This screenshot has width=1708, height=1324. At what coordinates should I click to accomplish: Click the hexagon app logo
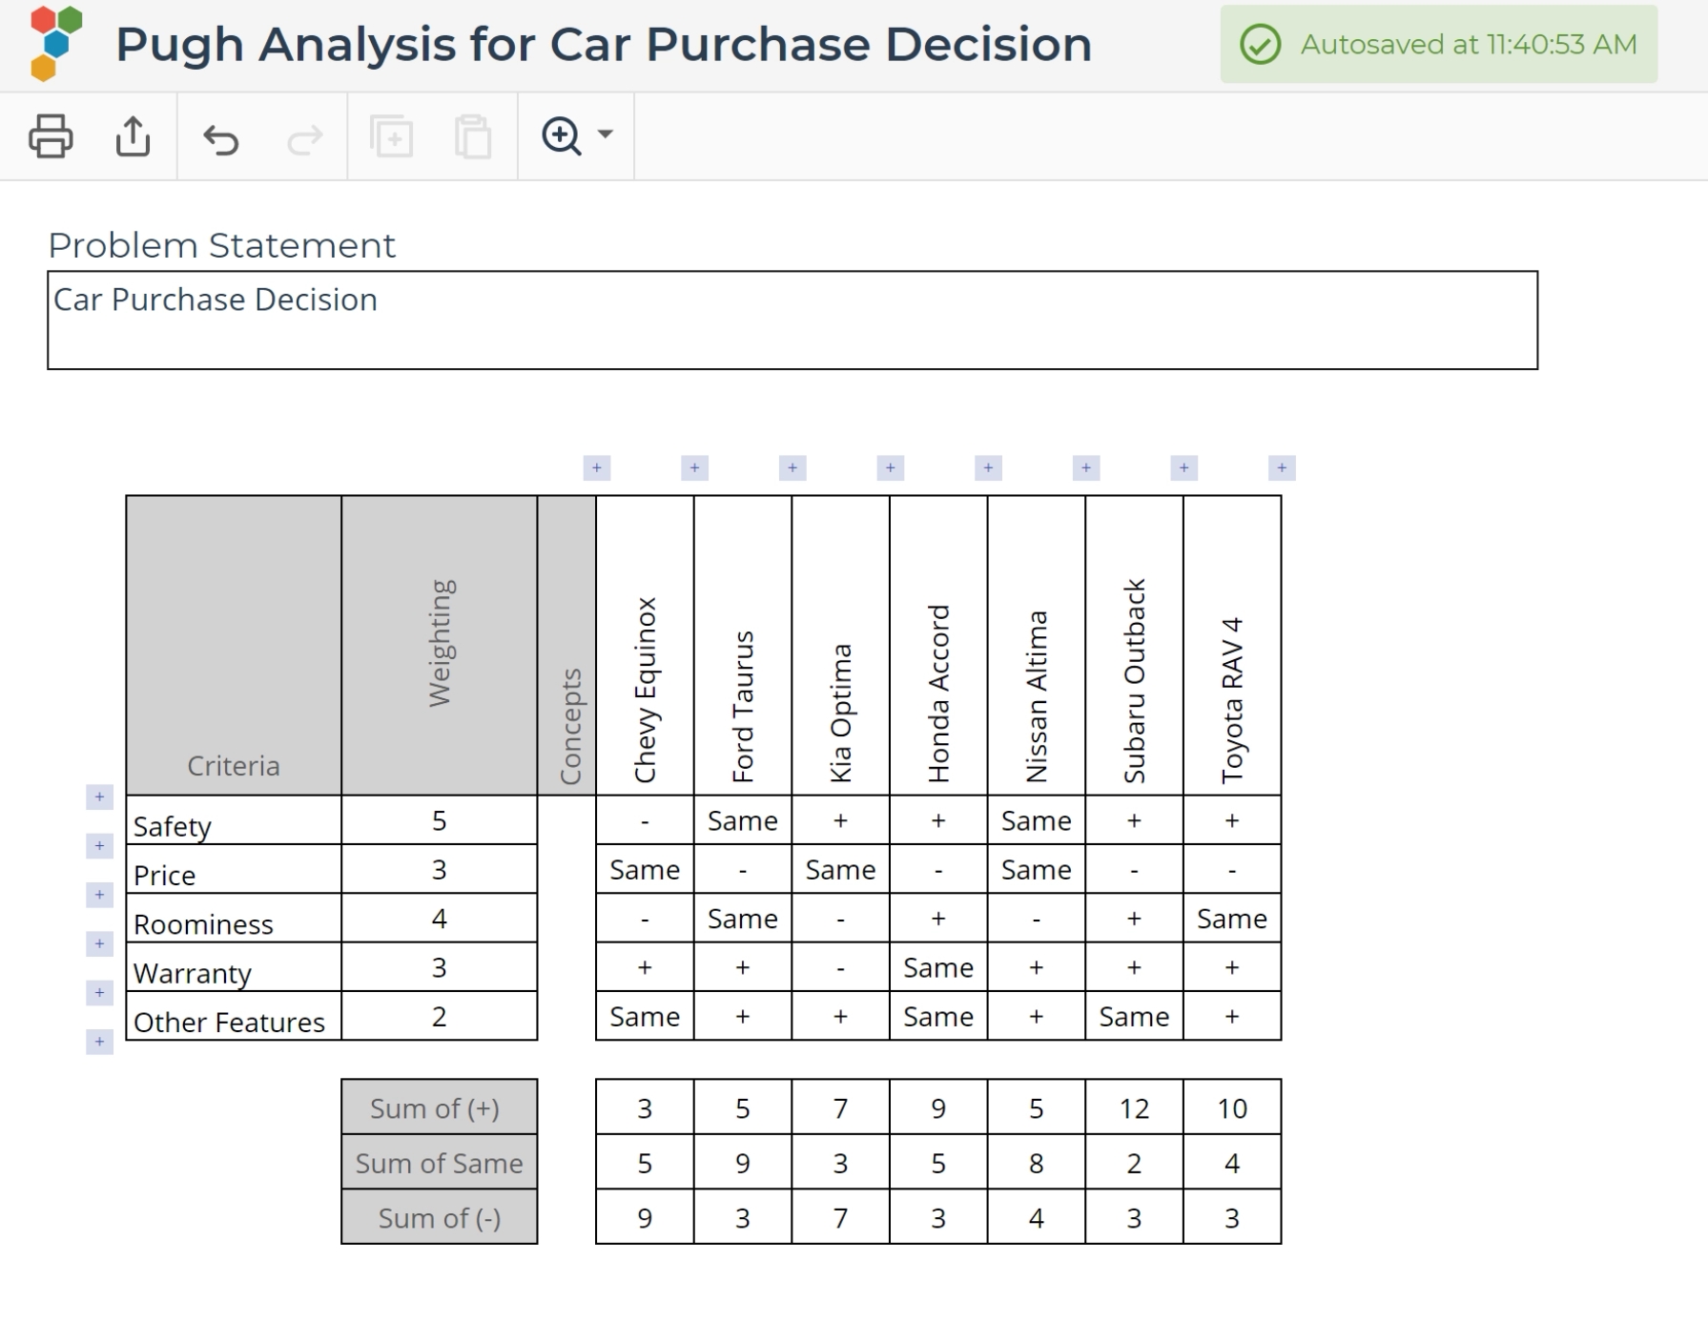(x=56, y=43)
